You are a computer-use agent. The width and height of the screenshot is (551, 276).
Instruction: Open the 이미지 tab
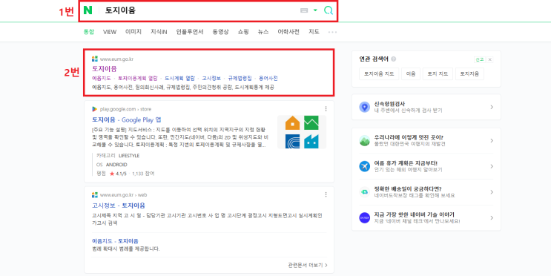[133, 32]
